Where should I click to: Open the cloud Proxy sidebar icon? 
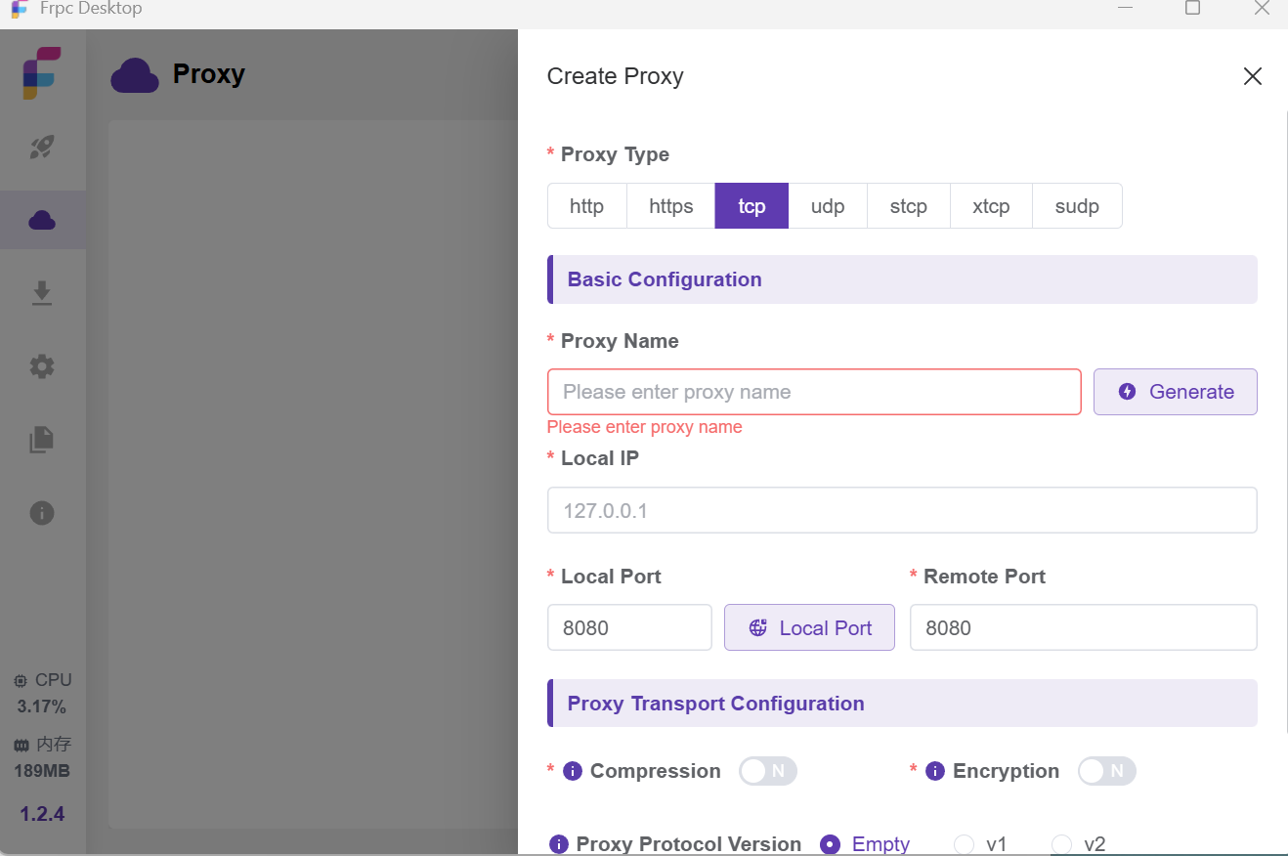pos(42,220)
